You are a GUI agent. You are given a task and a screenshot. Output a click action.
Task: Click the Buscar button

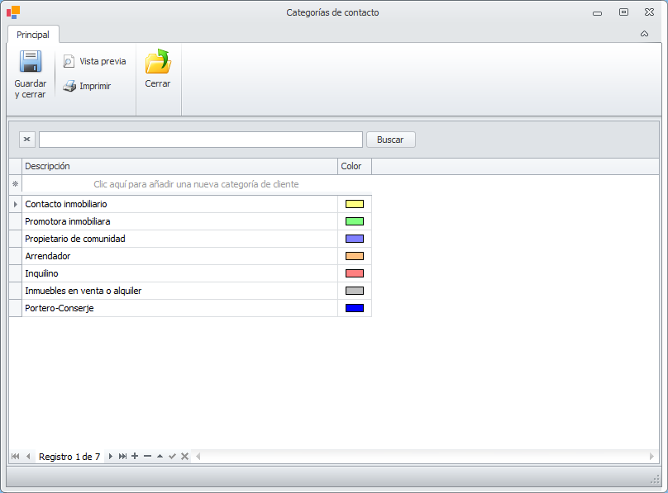[x=391, y=140]
